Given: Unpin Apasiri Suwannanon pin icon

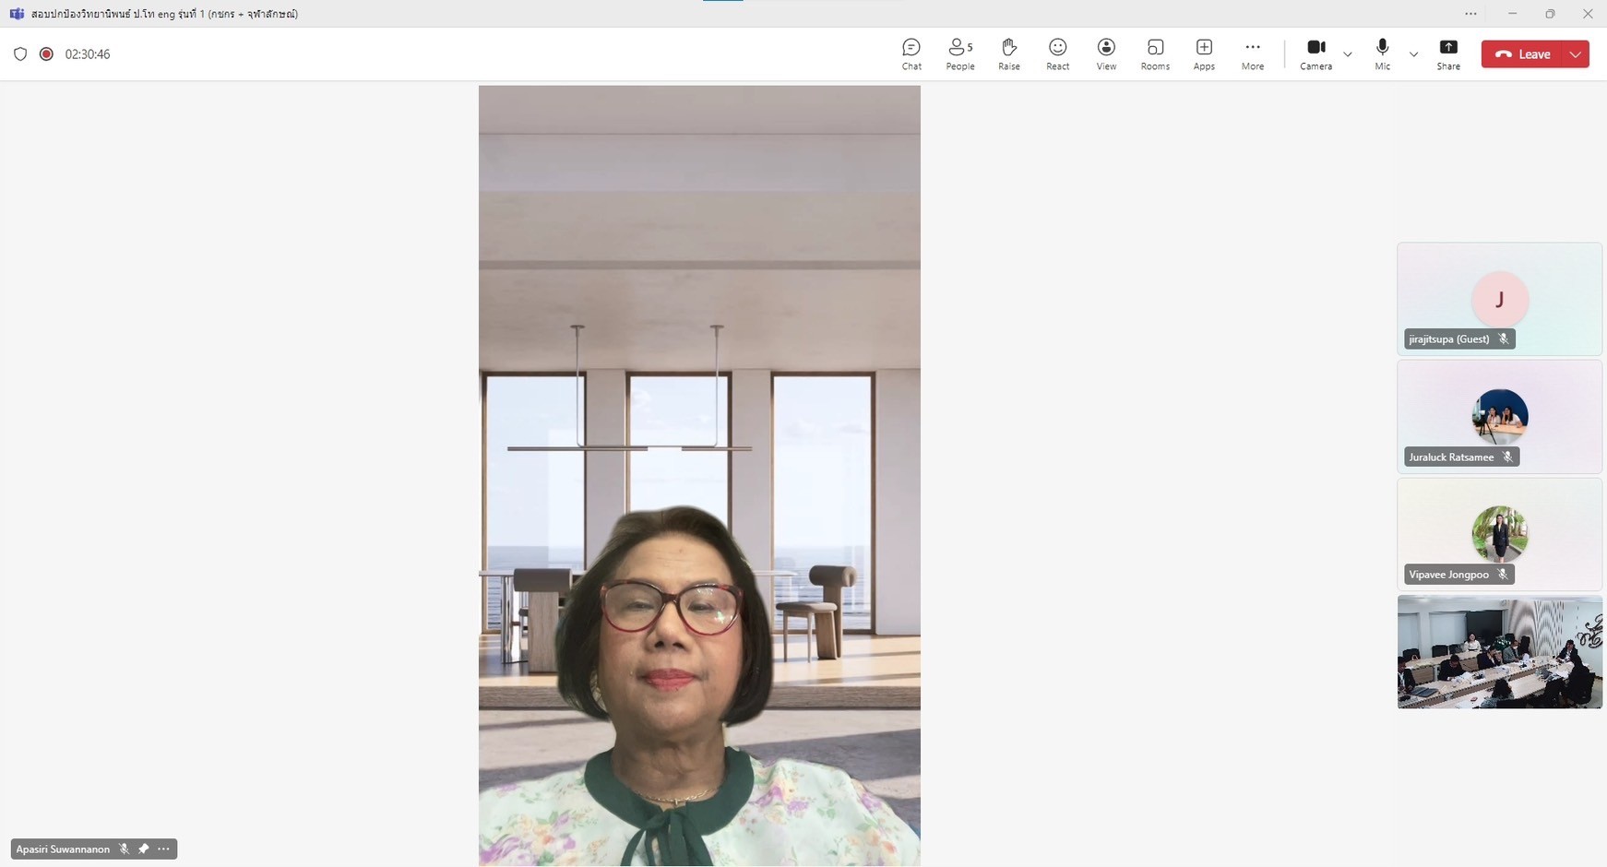Looking at the screenshot, I should click(x=143, y=849).
